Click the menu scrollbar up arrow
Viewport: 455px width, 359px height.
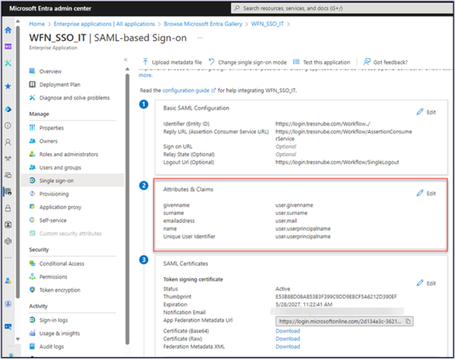127,69
